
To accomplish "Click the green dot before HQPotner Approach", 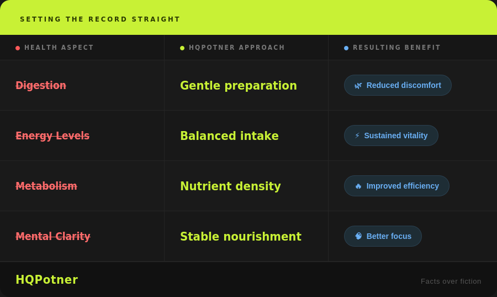I will [x=182, y=48].
